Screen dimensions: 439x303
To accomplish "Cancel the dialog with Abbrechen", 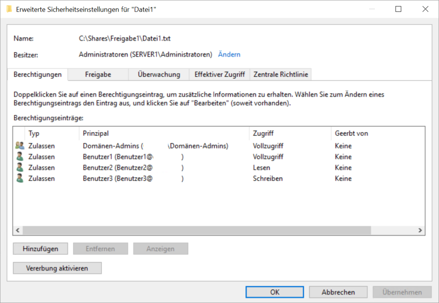I will (338, 292).
